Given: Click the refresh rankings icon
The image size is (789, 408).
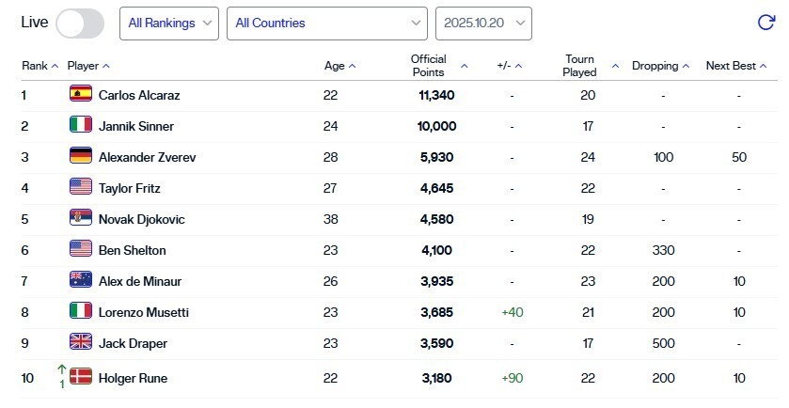Looking at the screenshot, I should click(765, 24).
